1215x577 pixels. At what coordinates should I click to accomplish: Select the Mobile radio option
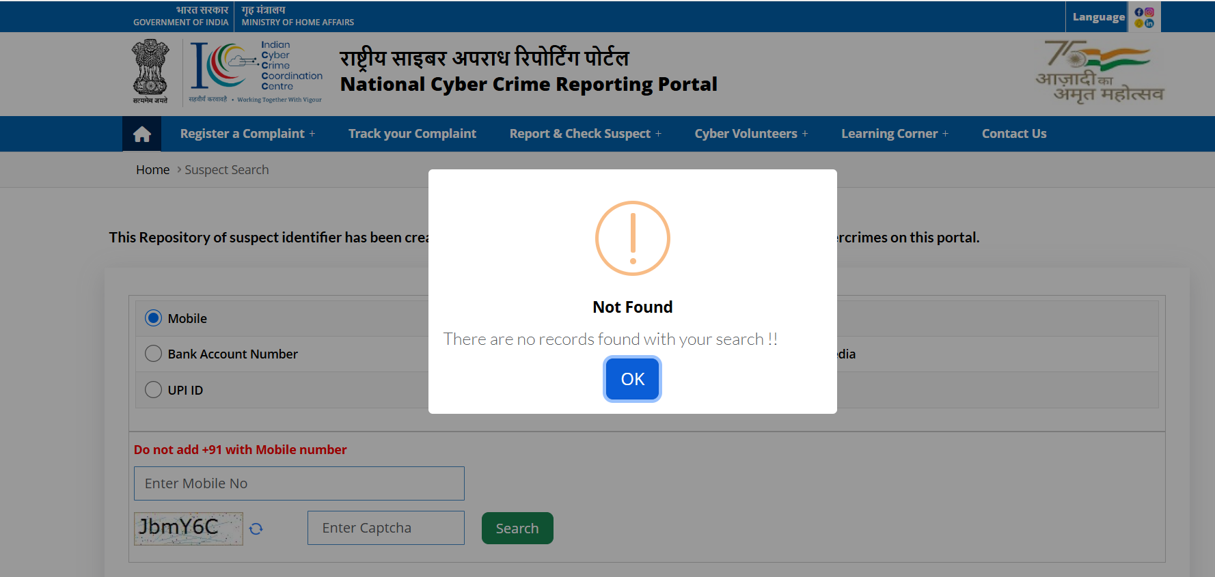[154, 318]
